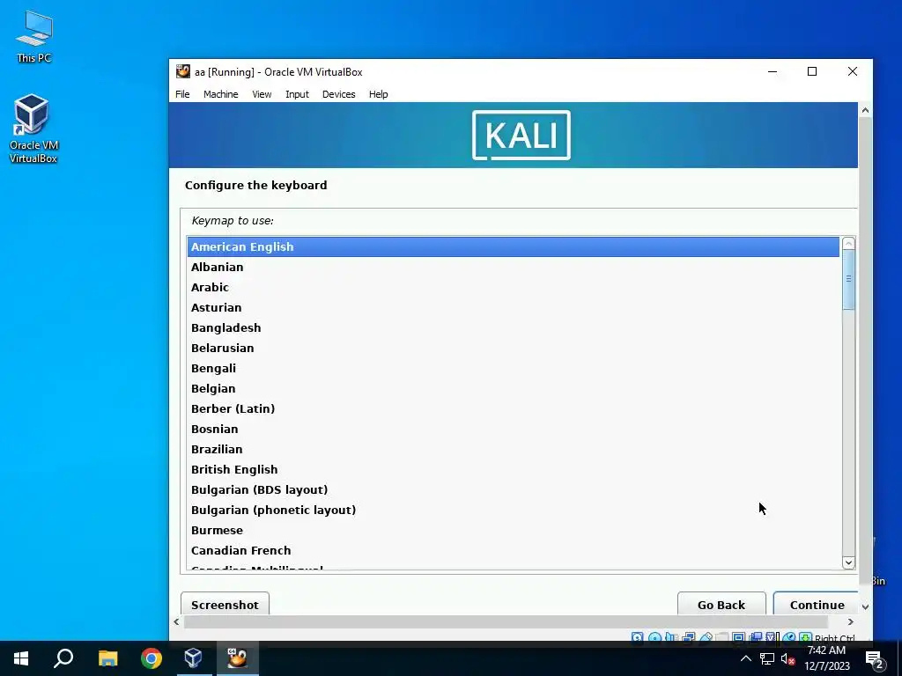Click VM window horizontal scrollbar right arrow
Viewport: 902px width, 676px height.
(851, 622)
